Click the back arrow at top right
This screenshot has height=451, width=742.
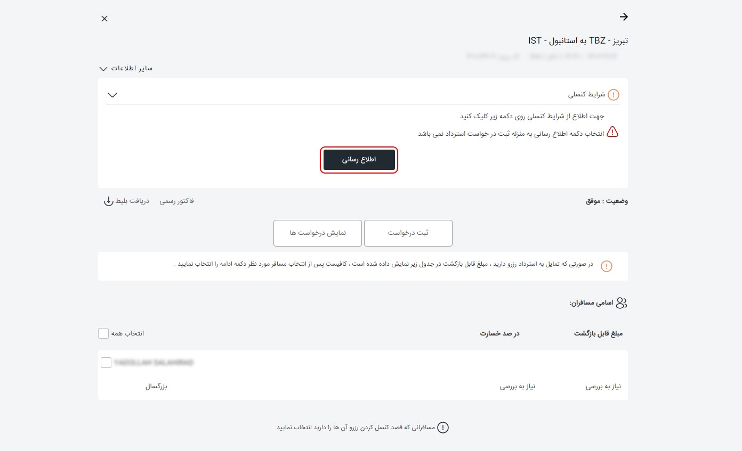pos(624,17)
